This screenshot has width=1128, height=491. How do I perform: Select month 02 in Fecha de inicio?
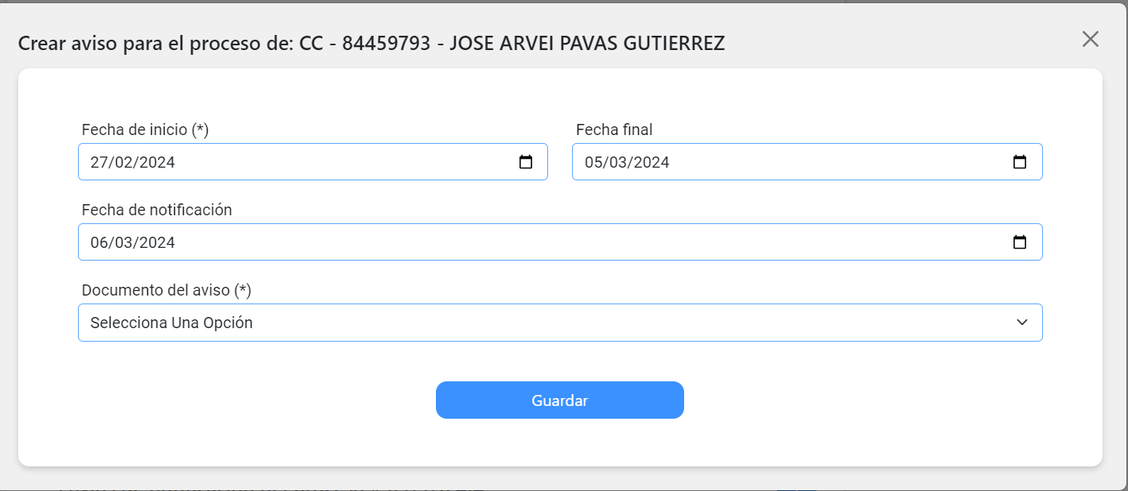point(122,162)
